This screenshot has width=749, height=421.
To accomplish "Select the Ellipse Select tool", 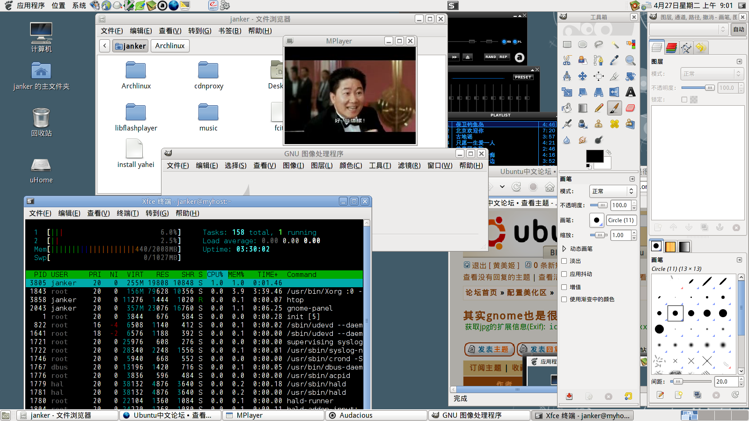I will [x=583, y=44].
